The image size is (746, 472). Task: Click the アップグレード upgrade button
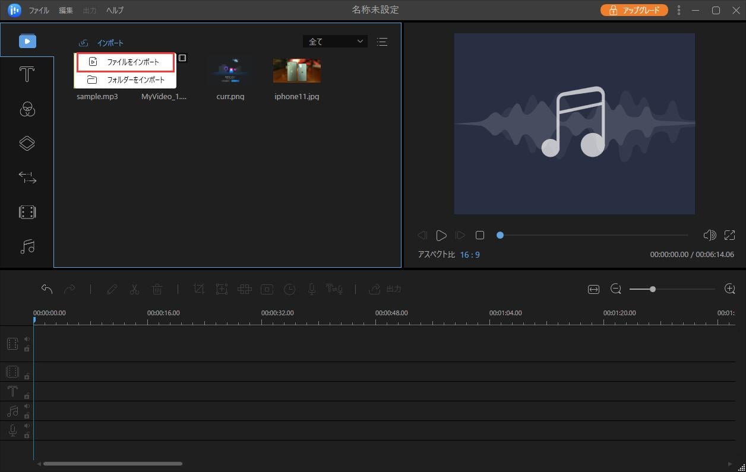[x=634, y=10]
